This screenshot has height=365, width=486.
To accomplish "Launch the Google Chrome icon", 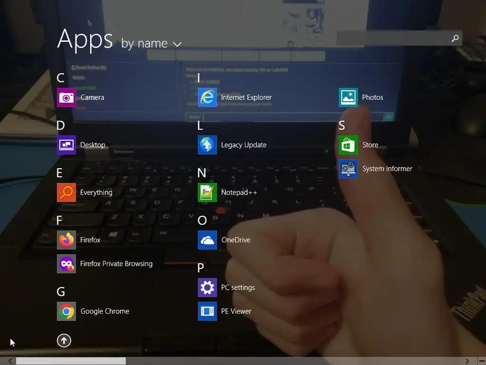I will [66, 311].
